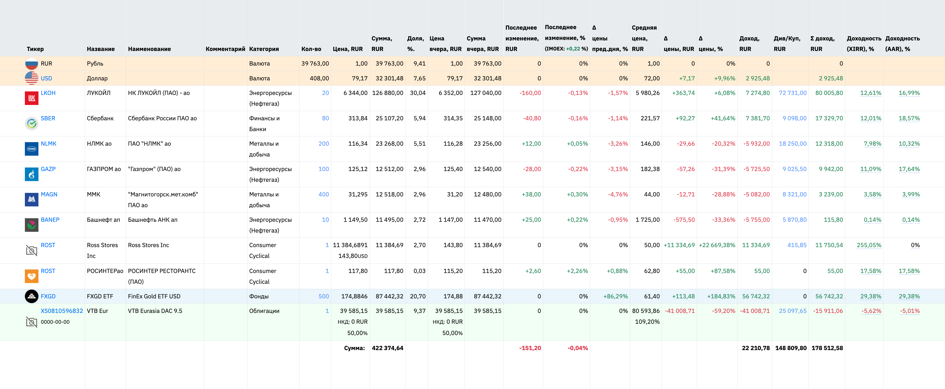Viewport: 945px width, 389px height.
Task: Click the LKOH XIRR value 12,61%
Action: coord(871,93)
